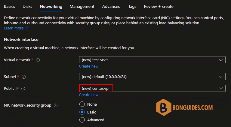Open the Learn more link
Screen dimensions: 231x127
pos(14,28)
